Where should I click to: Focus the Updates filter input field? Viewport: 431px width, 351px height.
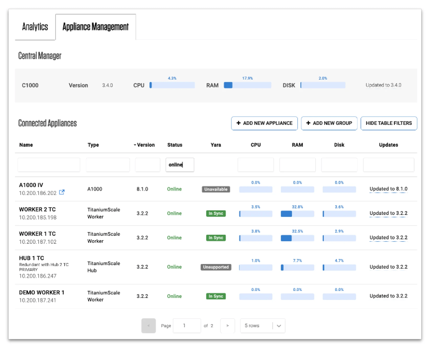(x=389, y=165)
